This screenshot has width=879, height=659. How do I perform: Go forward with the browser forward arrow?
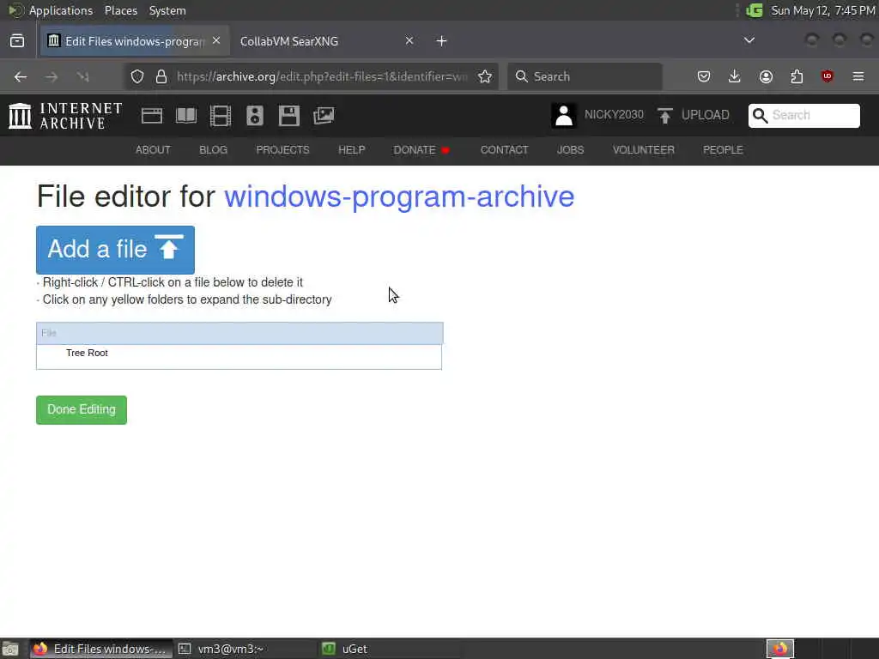coord(52,76)
